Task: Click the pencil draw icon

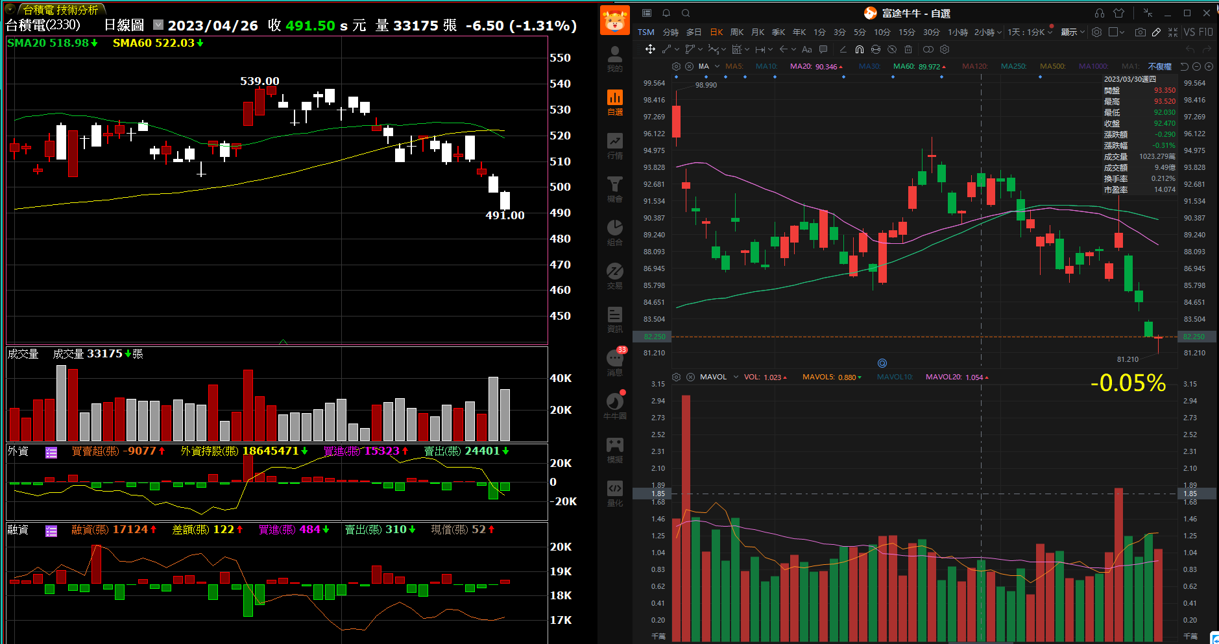Action: click(x=1156, y=32)
